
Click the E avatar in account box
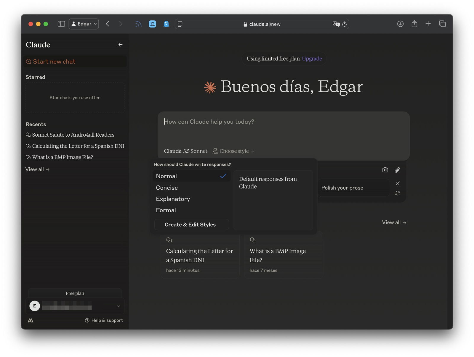point(35,306)
